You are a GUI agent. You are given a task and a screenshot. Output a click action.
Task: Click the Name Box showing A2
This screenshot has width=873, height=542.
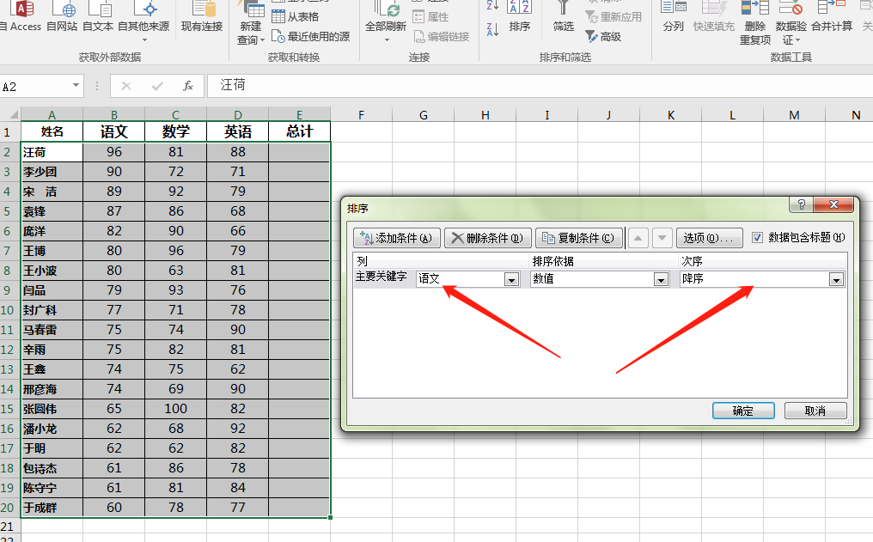(x=35, y=86)
